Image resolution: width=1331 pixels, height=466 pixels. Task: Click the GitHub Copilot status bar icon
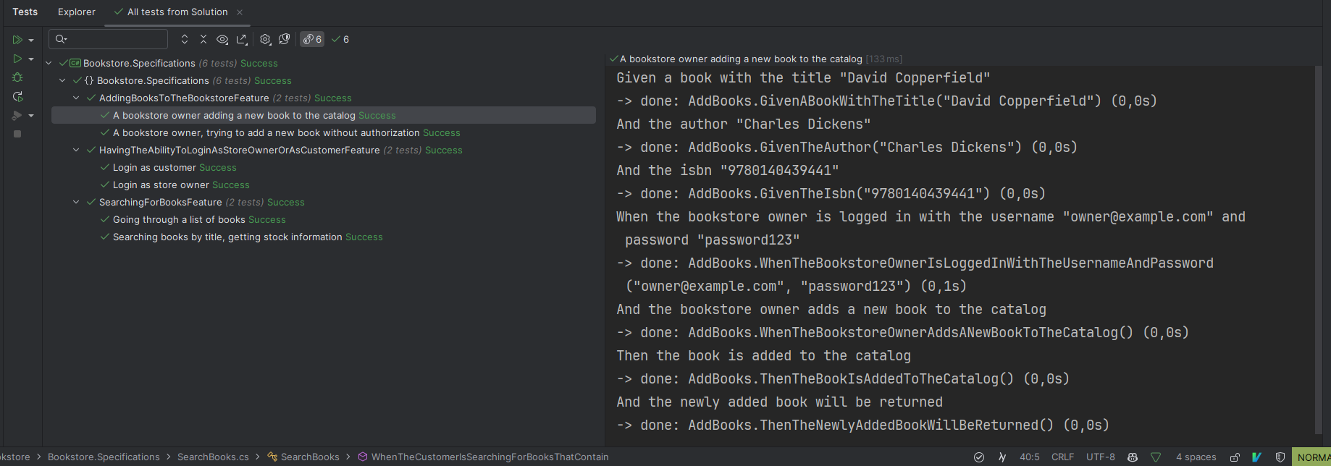click(x=1133, y=457)
